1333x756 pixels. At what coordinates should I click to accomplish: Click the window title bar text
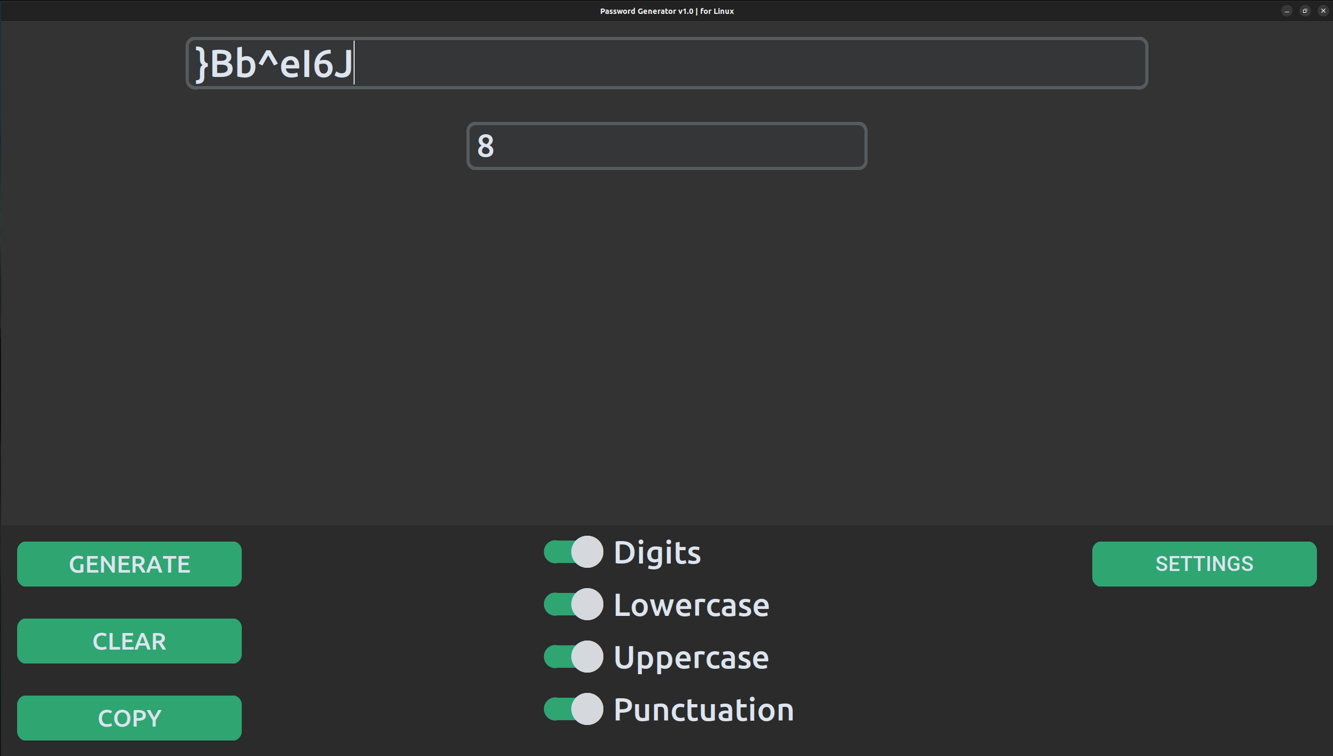(666, 11)
